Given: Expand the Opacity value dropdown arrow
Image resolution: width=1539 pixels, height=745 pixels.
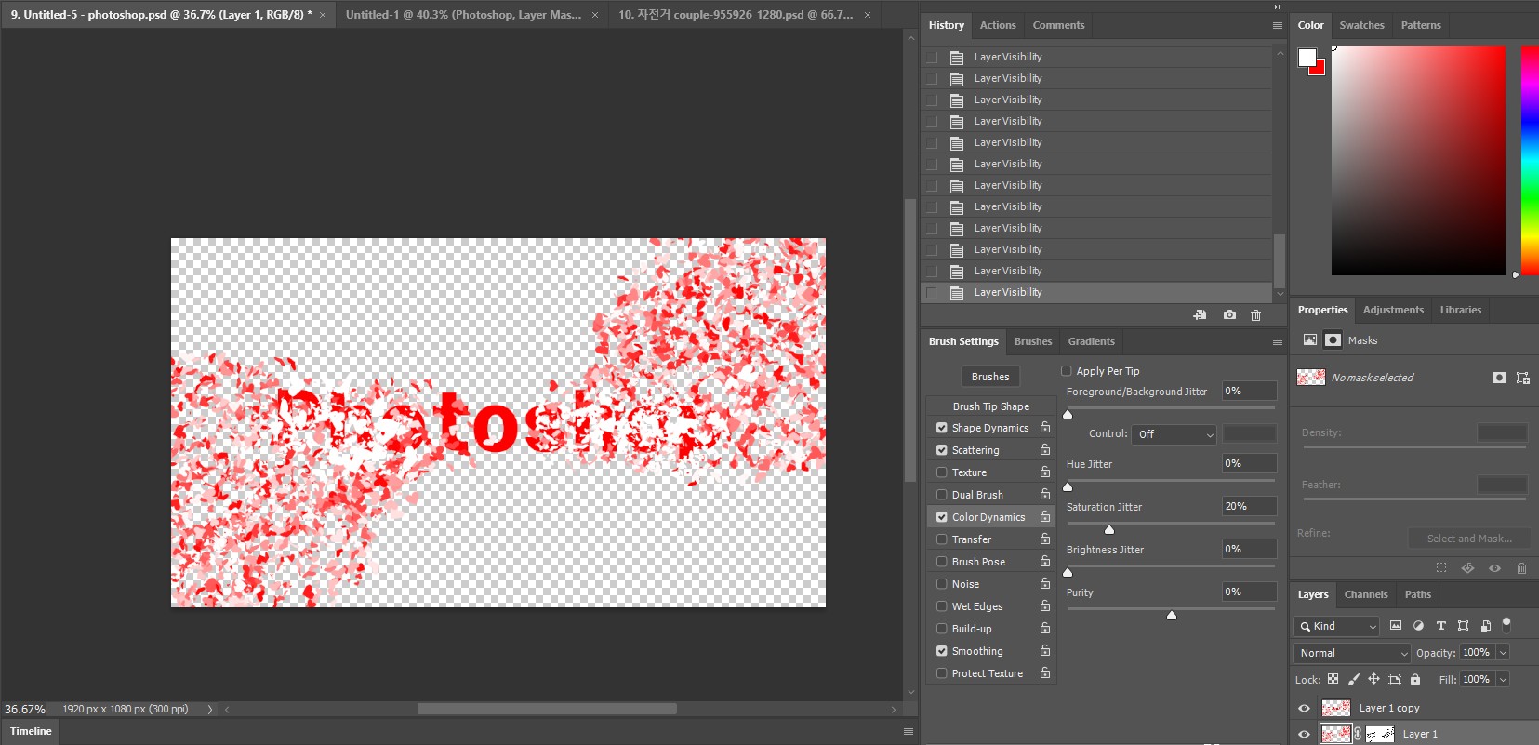Looking at the screenshot, I should (x=1503, y=653).
